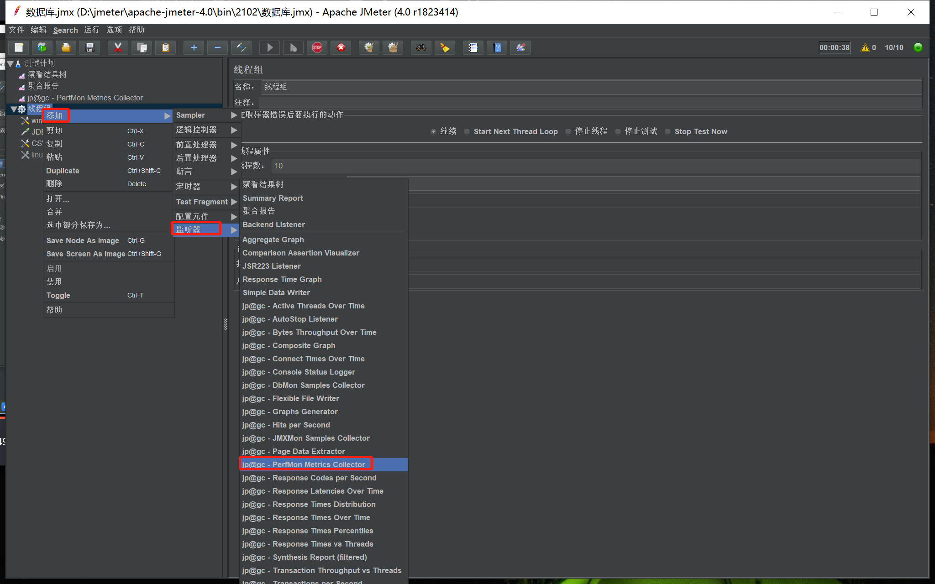
Task: Click the Function Helper list icon
Action: click(x=473, y=47)
